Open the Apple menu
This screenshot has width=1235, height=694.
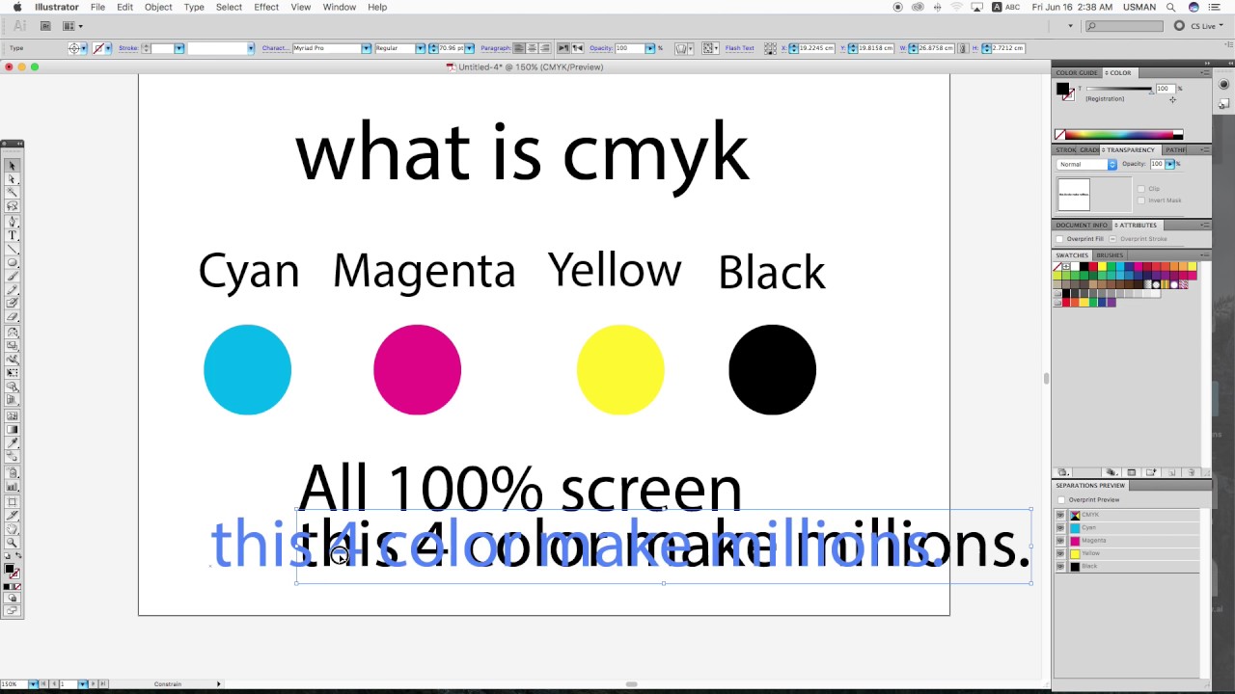[17, 7]
